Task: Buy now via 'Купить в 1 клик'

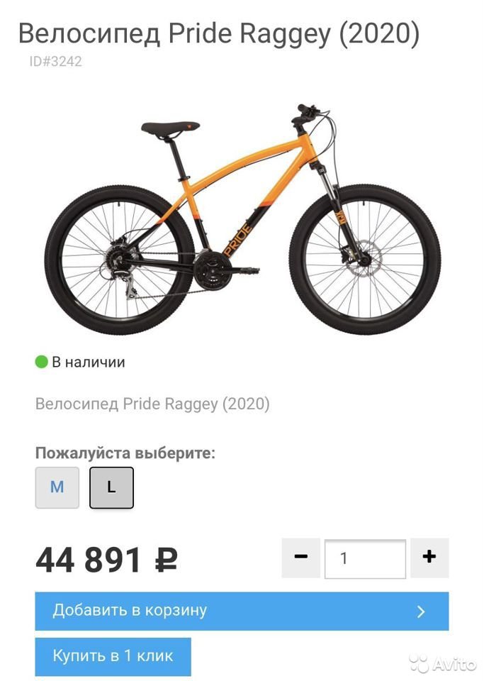Action: point(113,655)
